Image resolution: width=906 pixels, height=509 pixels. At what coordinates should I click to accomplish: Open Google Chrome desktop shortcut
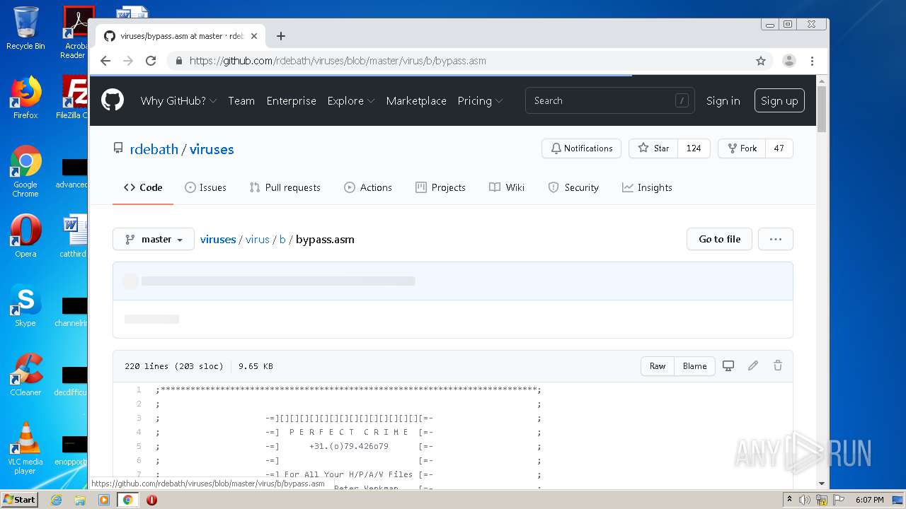pos(25,171)
